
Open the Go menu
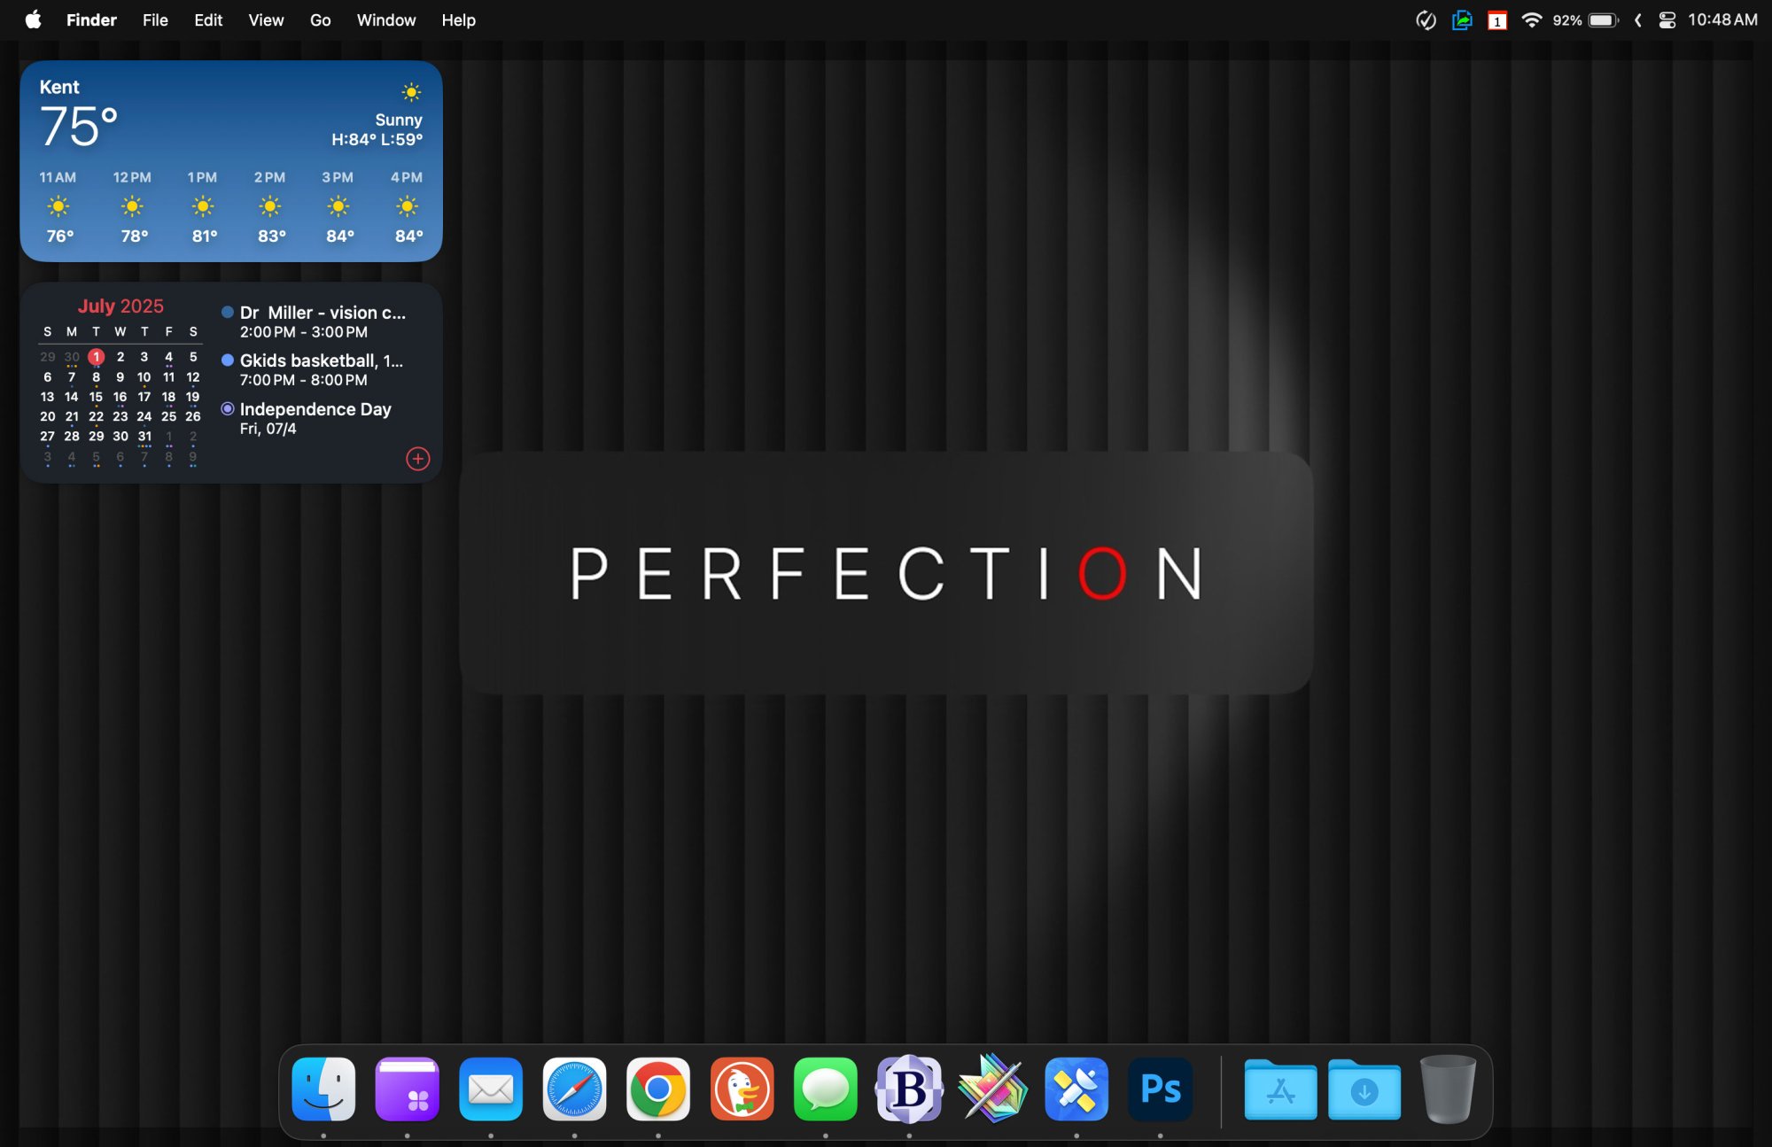(x=320, y=20)
